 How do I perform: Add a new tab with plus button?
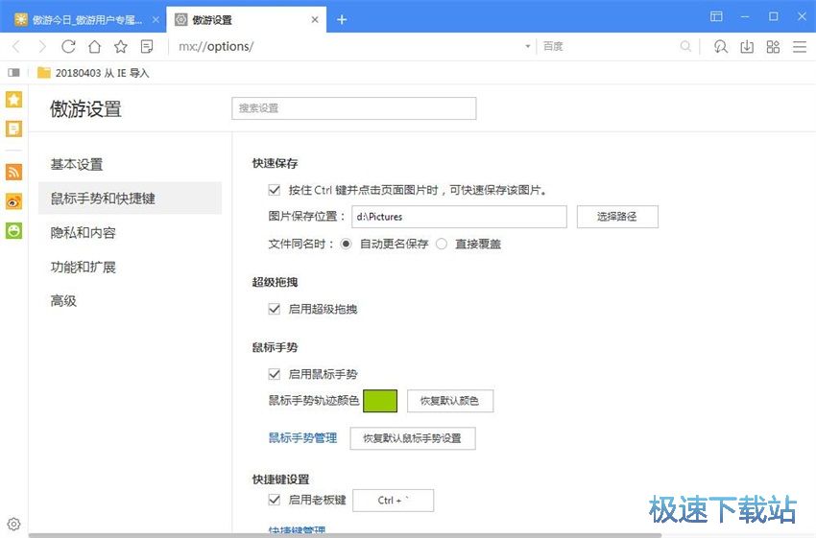pos(342,20)
